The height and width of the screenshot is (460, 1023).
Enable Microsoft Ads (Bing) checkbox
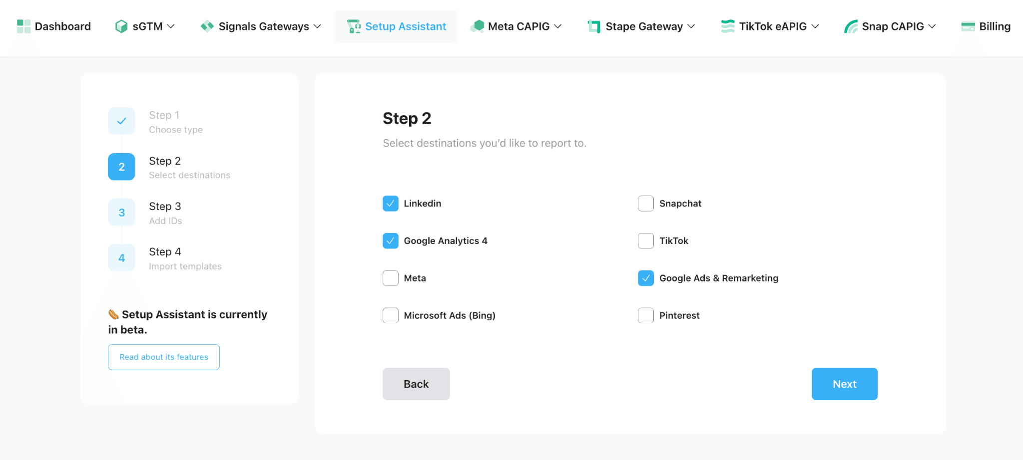point(391,315)
